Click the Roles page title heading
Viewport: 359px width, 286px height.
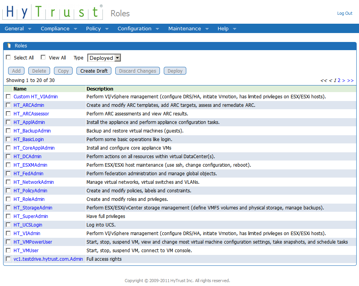pyautogui.click(x=120, y=13)
